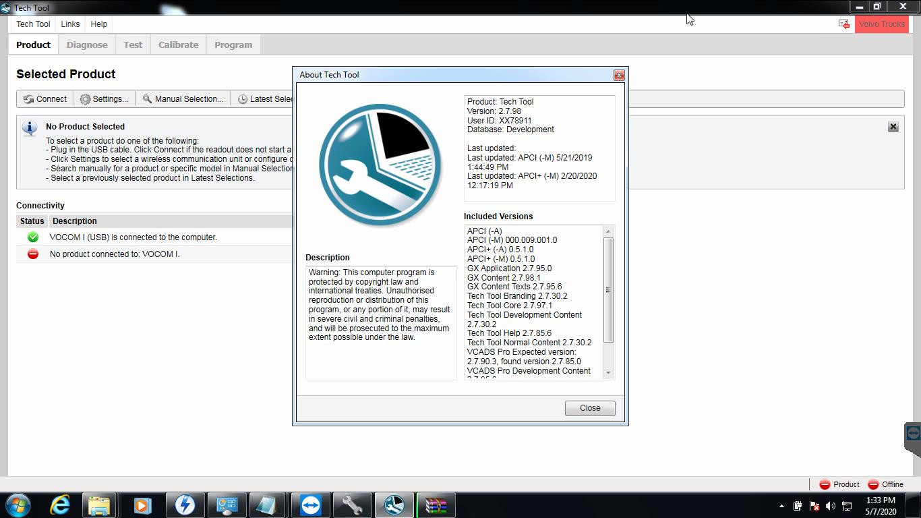Click the Close button in About dialog

pos(590,408)
